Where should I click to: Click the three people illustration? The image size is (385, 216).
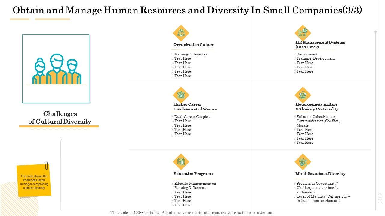pyautogui.click(x=57, y=69)
